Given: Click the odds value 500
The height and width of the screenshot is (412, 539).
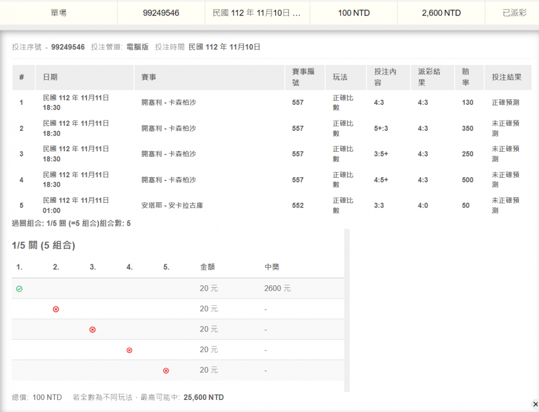Looking at the screenshot, I should 468,180.
